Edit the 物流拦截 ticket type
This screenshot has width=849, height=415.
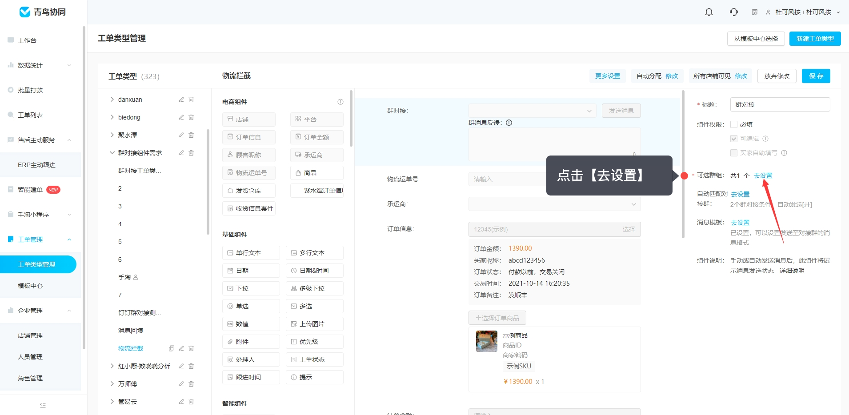(181, 348)
